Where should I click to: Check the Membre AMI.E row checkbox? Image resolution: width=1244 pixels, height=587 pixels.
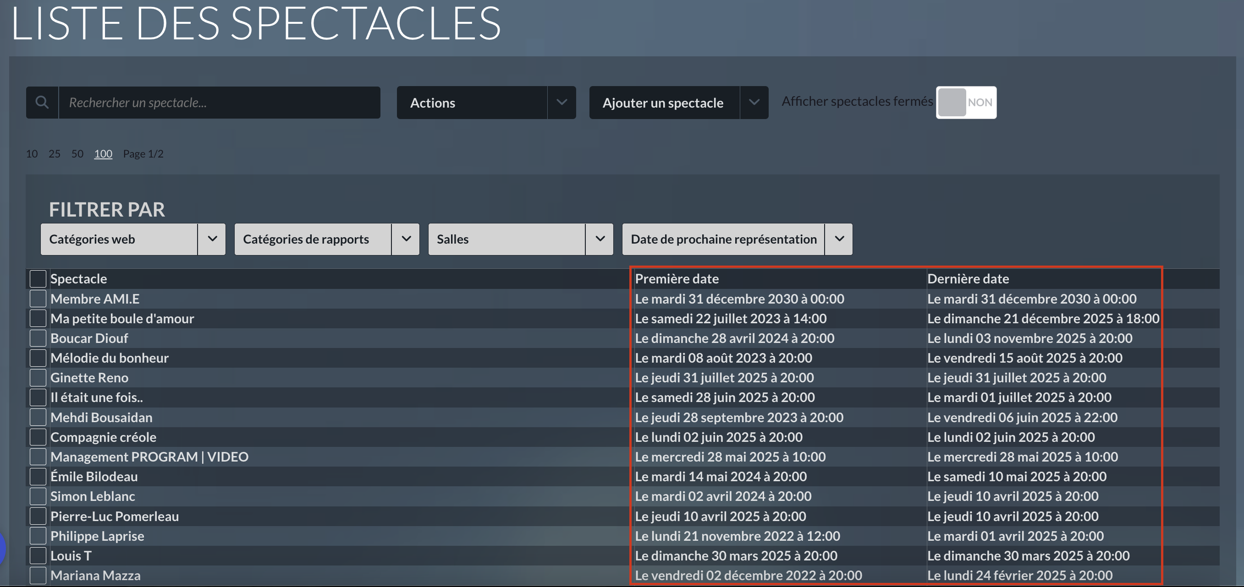click(x=38, y=299)
